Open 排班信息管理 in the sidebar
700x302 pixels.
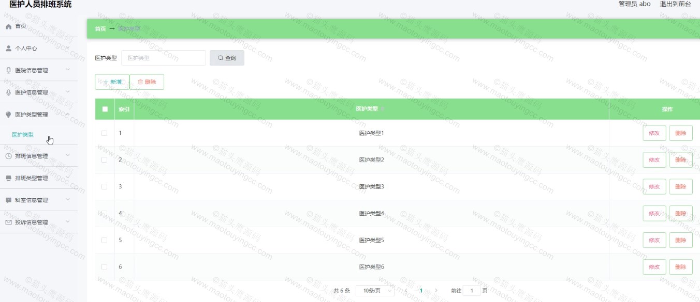point(39,156)
